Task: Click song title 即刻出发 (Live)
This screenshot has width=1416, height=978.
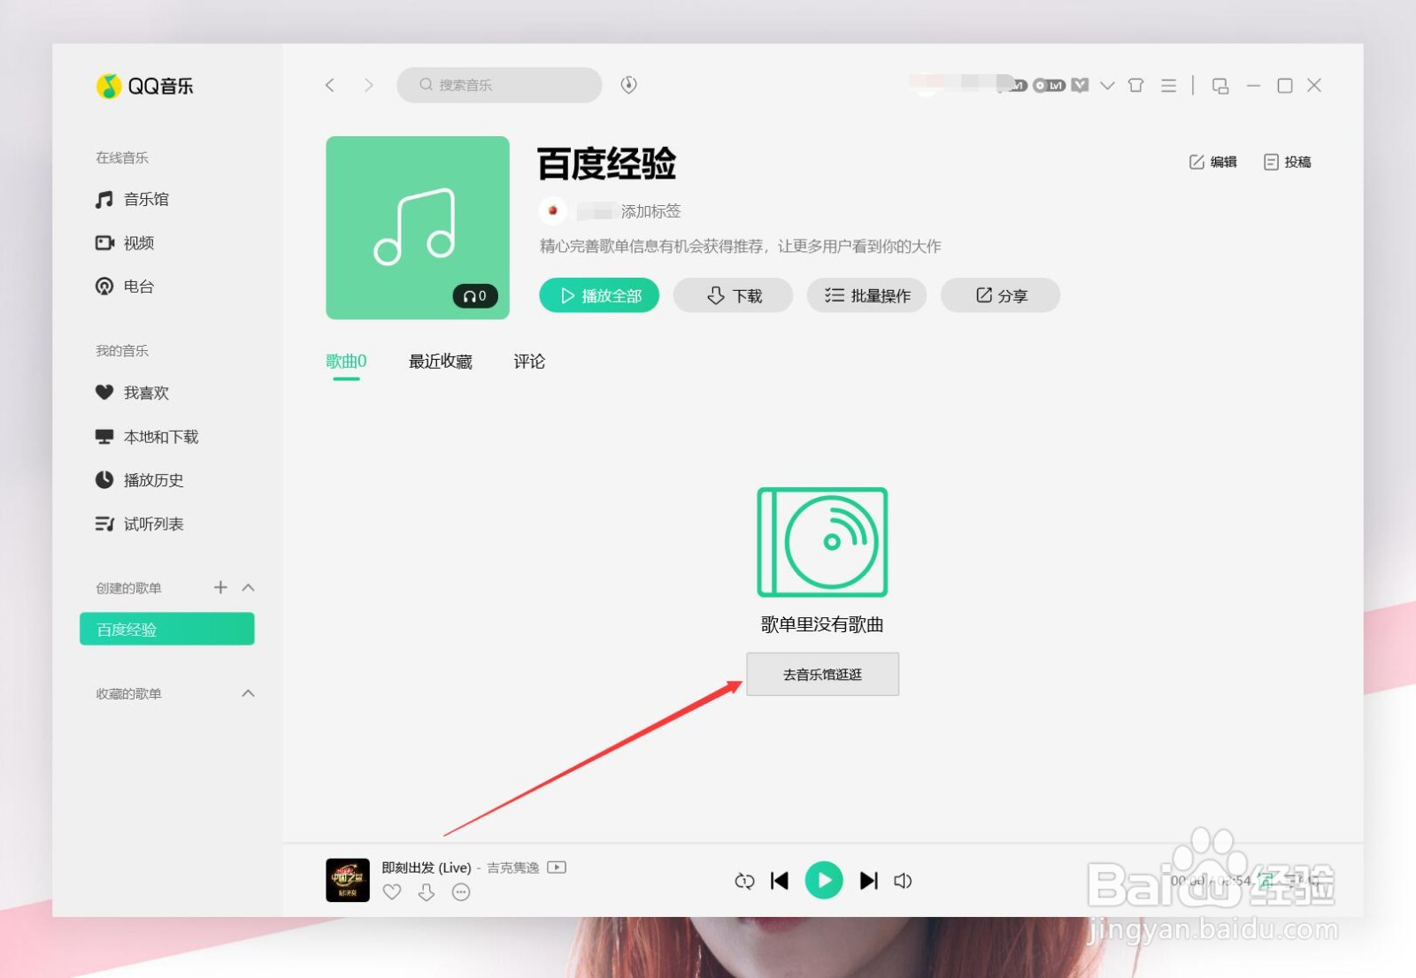Action: coord(427,867)
